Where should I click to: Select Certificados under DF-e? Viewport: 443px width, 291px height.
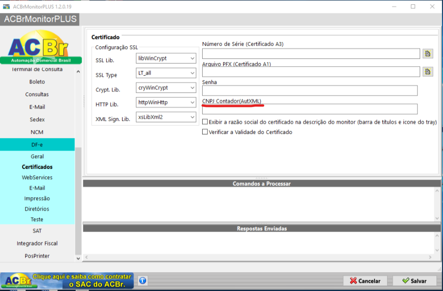[x=37, y=167]
